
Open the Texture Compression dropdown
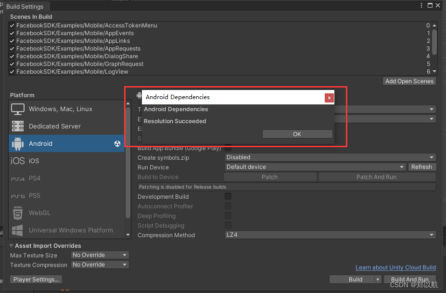click(100, 265)
